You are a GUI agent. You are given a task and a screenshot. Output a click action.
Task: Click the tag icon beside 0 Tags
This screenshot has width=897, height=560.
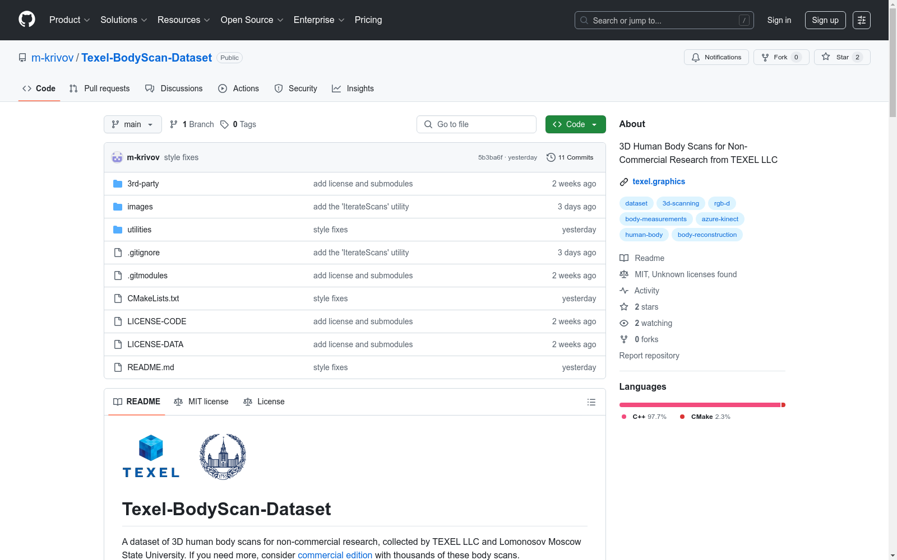[224, 124]
